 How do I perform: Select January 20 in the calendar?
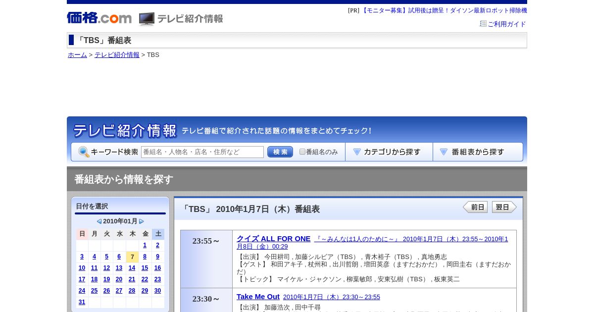tap(119, 279)
